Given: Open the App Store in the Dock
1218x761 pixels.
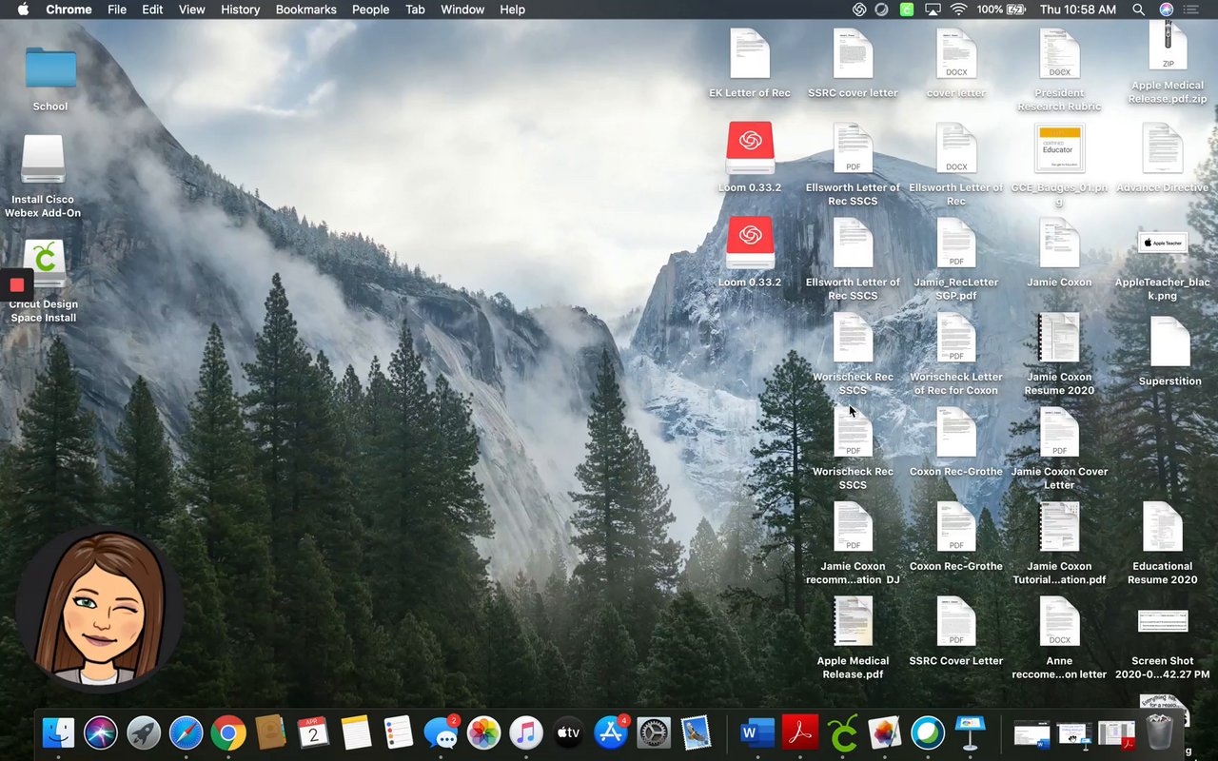Looking at the screenshot, I should (611, 732).
